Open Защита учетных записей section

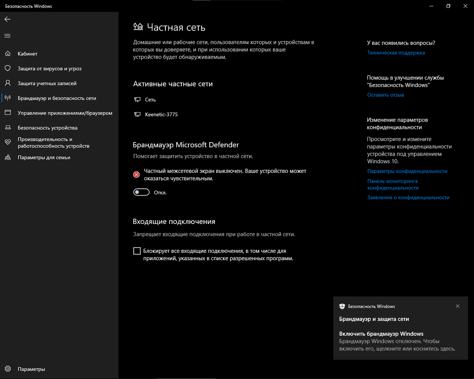59,83
